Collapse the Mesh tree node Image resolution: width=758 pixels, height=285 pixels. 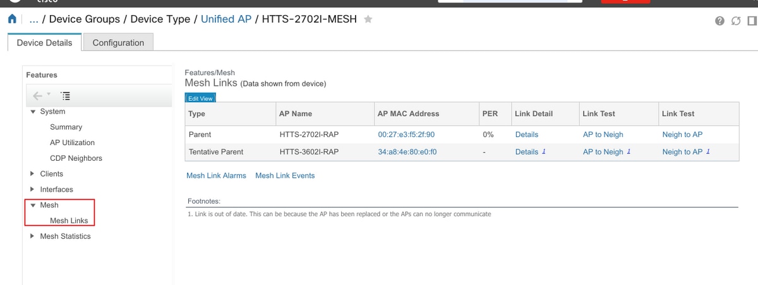[33, 206]
